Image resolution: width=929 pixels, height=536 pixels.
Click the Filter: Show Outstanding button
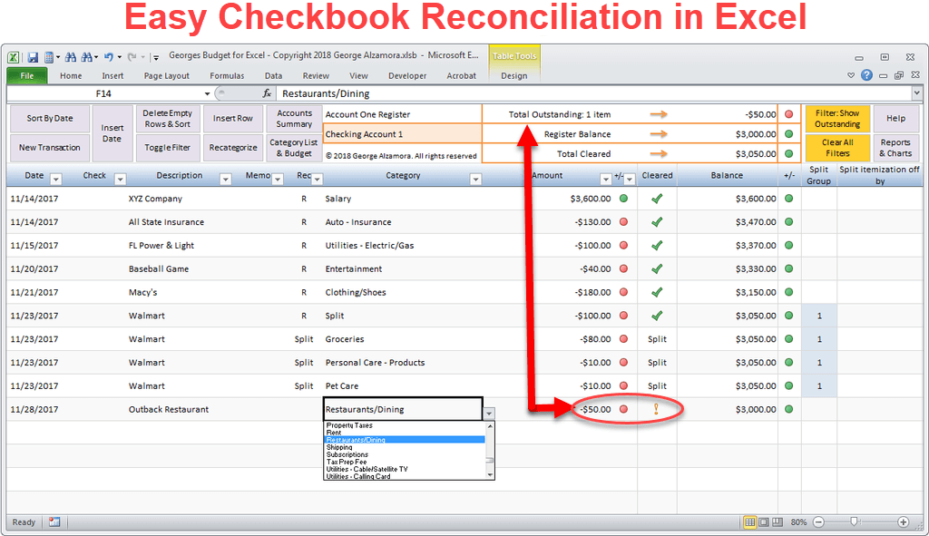(x=836, y=119)
